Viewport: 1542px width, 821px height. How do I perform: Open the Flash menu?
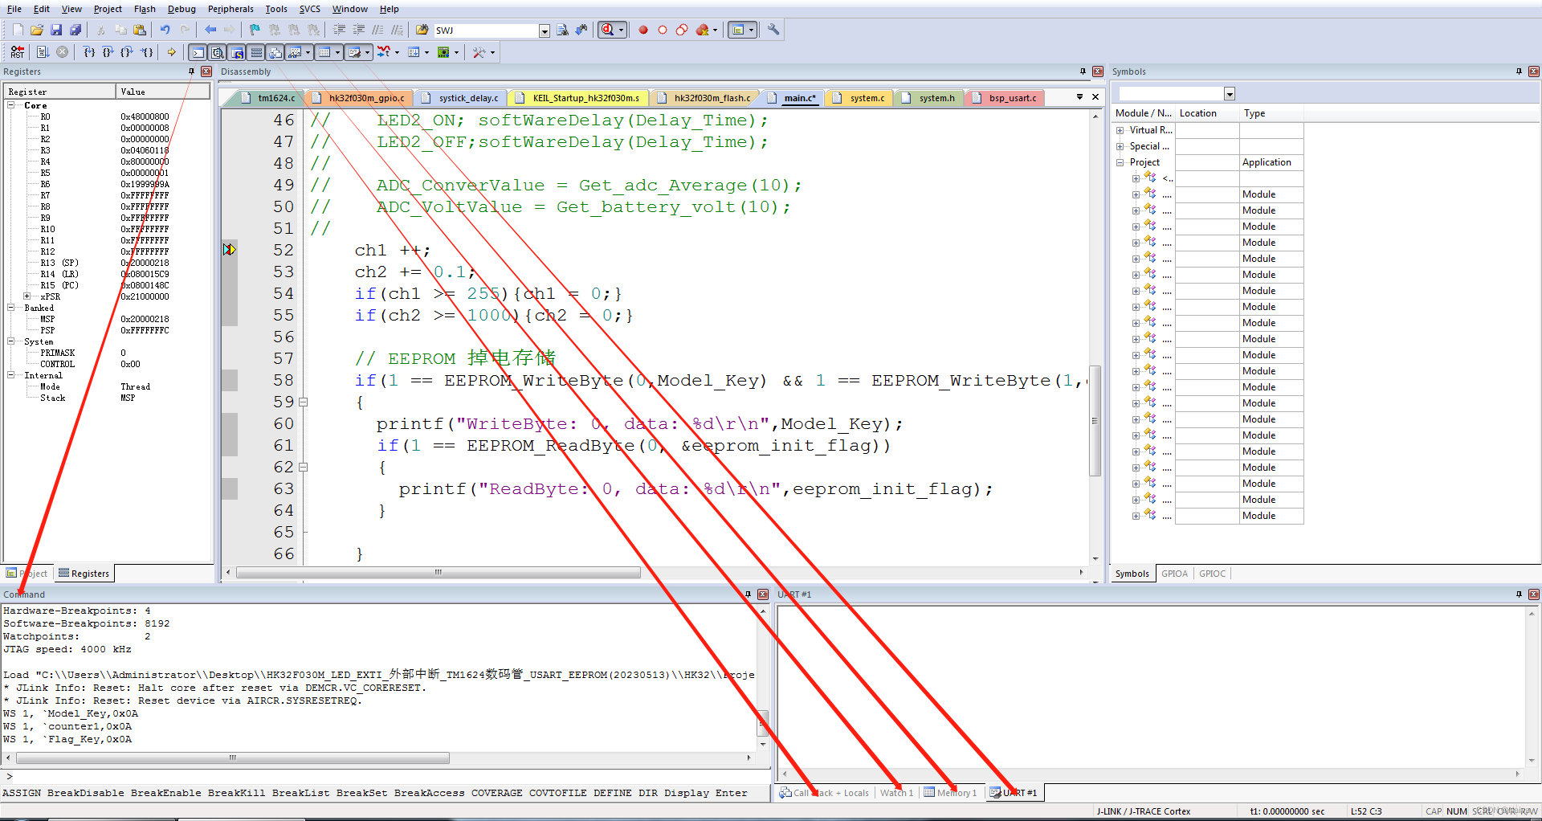(x=145, y=9)
